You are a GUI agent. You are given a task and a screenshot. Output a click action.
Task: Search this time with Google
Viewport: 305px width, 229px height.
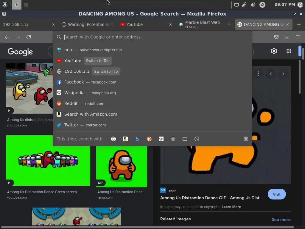[x=113, y=139]
